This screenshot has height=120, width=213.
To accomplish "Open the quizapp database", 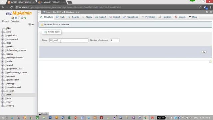I will click(11, 84).
